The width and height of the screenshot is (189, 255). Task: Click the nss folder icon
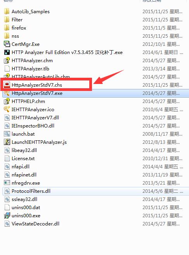tap(7, 36)
